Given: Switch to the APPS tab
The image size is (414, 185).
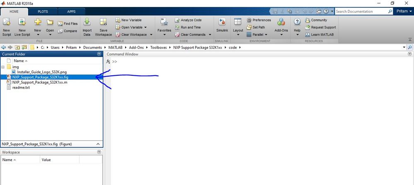Looking at the screenshot, I should (71, 12).
